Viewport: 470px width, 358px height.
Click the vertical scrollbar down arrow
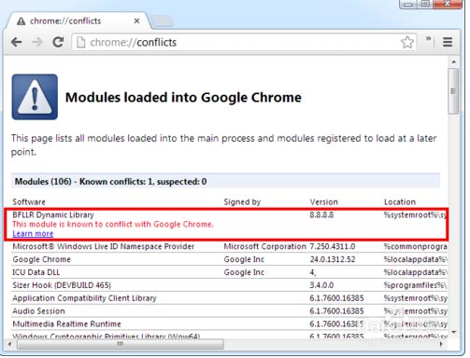coord(454,332)
